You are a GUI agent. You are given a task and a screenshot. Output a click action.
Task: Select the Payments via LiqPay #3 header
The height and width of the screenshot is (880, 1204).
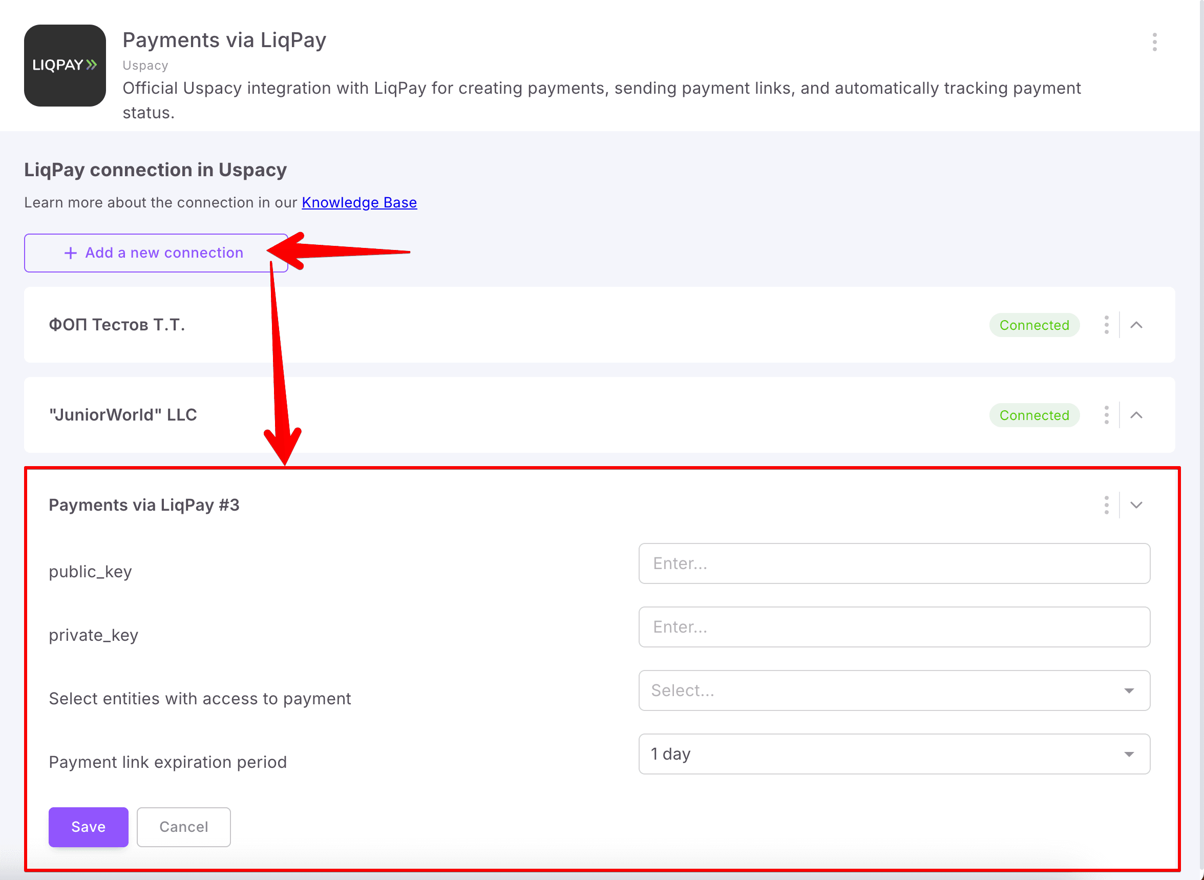[144, 505]
